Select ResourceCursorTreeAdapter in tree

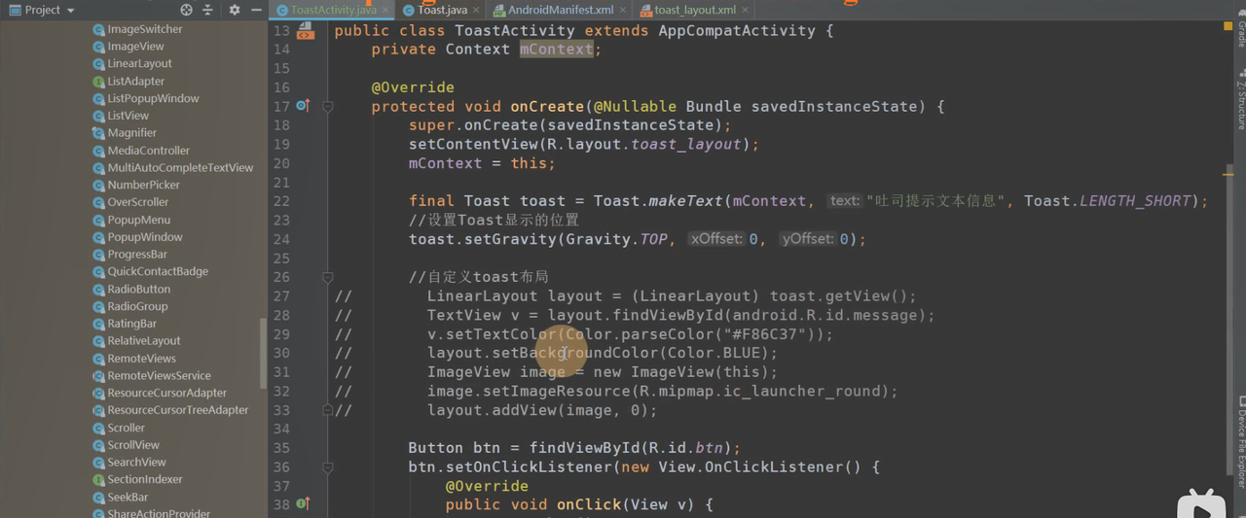tap(178, 410)
